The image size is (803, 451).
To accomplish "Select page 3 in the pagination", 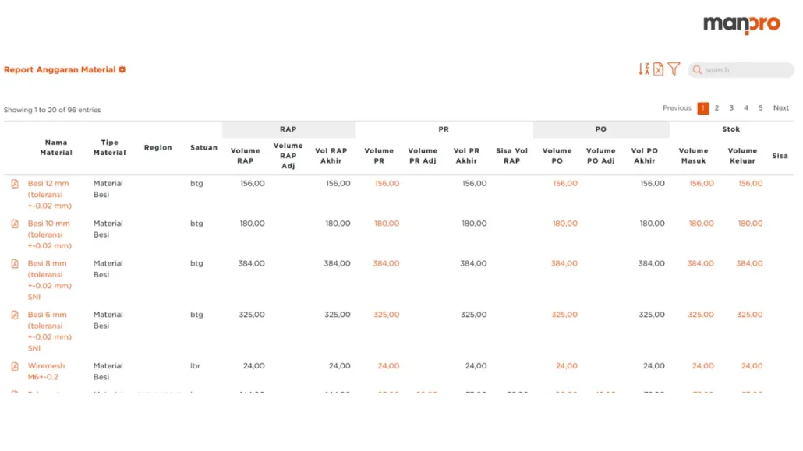I will [x=731, y=108].
